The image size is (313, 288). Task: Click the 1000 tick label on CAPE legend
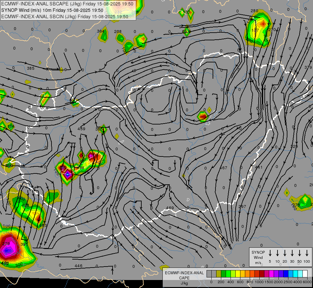click(259, 282)
